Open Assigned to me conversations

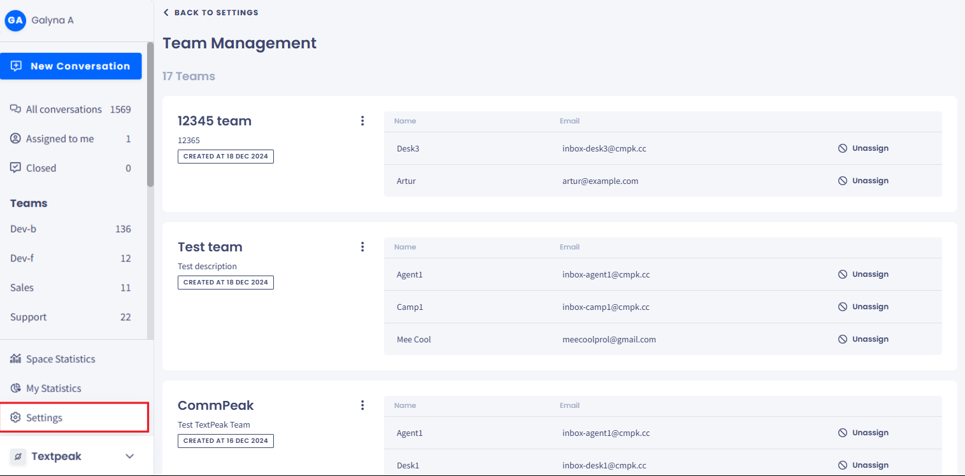(x=71, y=139)
